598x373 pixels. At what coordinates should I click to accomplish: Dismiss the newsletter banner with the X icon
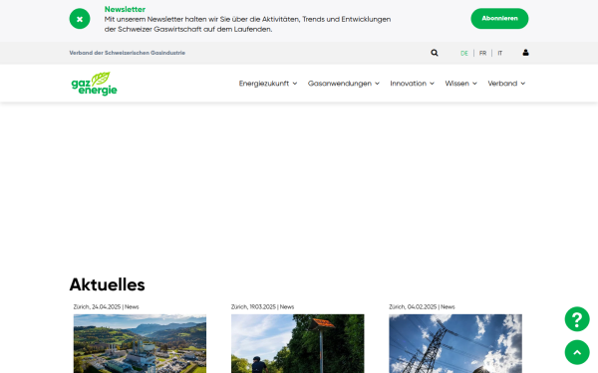click(x=80, y=19)
